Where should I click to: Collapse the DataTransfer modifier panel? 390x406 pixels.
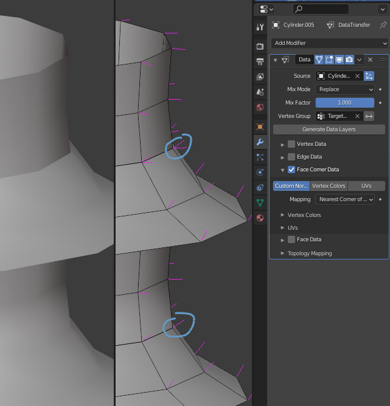click(x=275, y=60)
